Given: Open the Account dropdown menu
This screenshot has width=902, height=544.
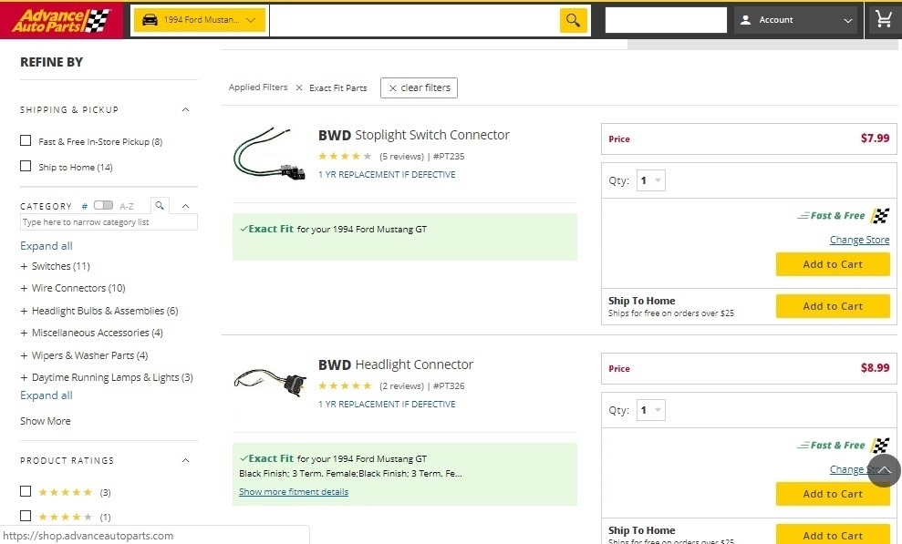Looking at the screenshot, I should point(796,20).
